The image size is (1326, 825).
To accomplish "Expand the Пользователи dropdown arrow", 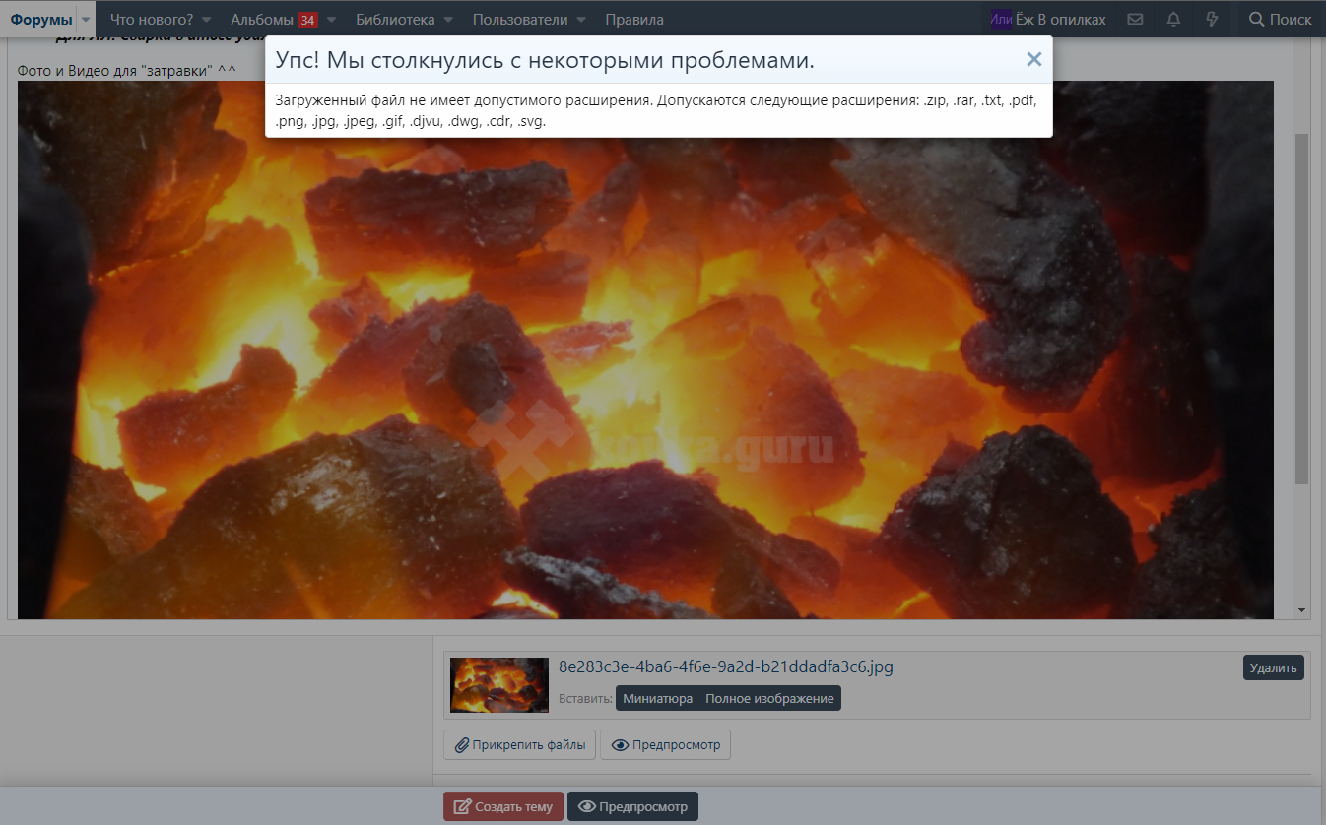I will point(581,20).
